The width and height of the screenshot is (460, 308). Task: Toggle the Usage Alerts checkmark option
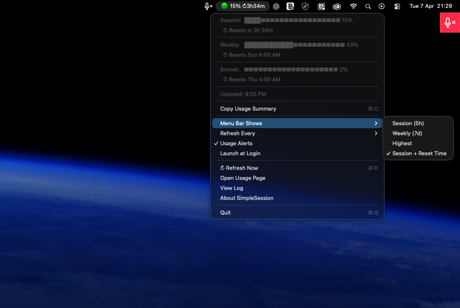pyautogui.click(x=297, y=143)
